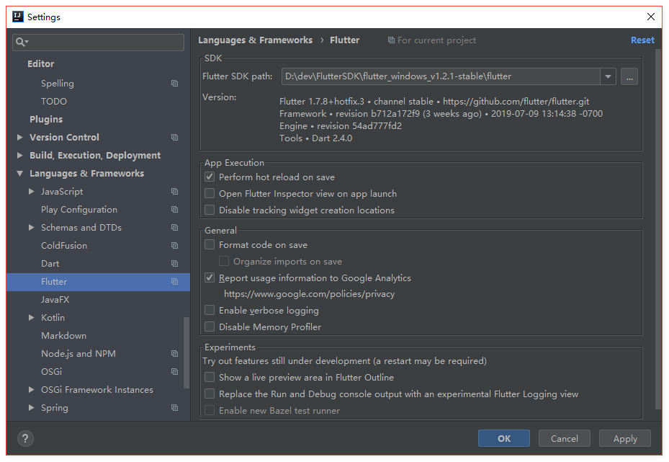
Task: Select the Dart settings page
Action: (x=50, y=264)
